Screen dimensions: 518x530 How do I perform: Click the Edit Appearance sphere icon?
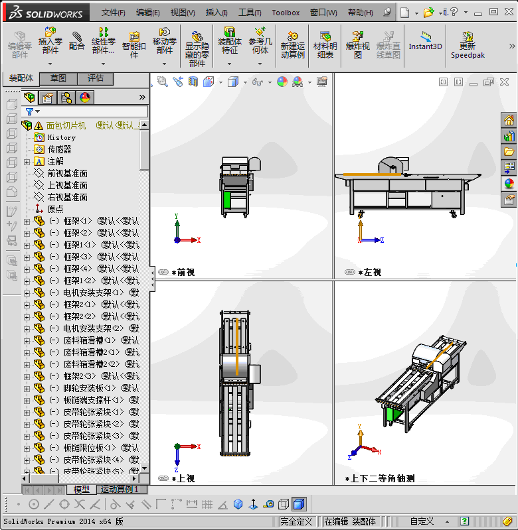[282, 82]
